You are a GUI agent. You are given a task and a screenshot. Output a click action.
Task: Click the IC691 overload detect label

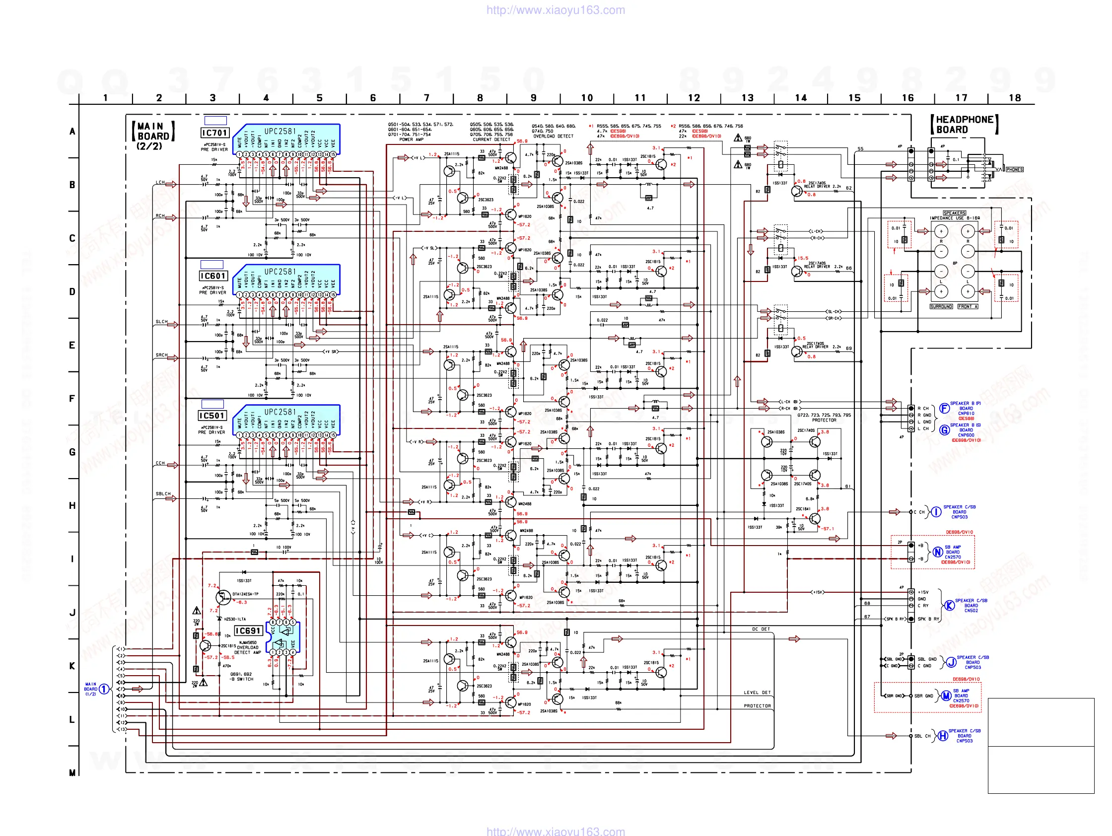[x=248, y=631]
